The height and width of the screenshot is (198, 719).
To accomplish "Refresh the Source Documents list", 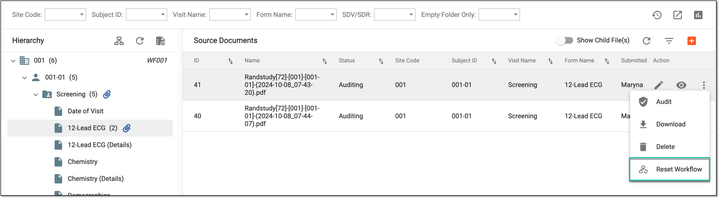I will (x=647, y=41).
